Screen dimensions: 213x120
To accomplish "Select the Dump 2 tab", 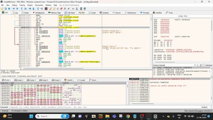I will (19, 80).
